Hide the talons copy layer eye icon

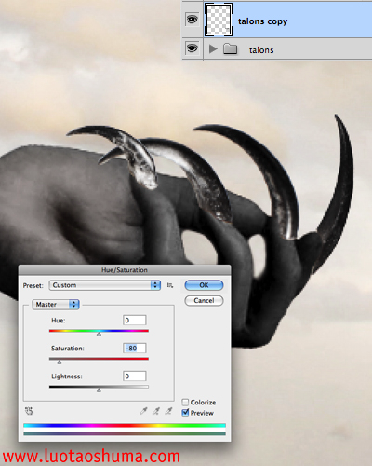point(192,20)
